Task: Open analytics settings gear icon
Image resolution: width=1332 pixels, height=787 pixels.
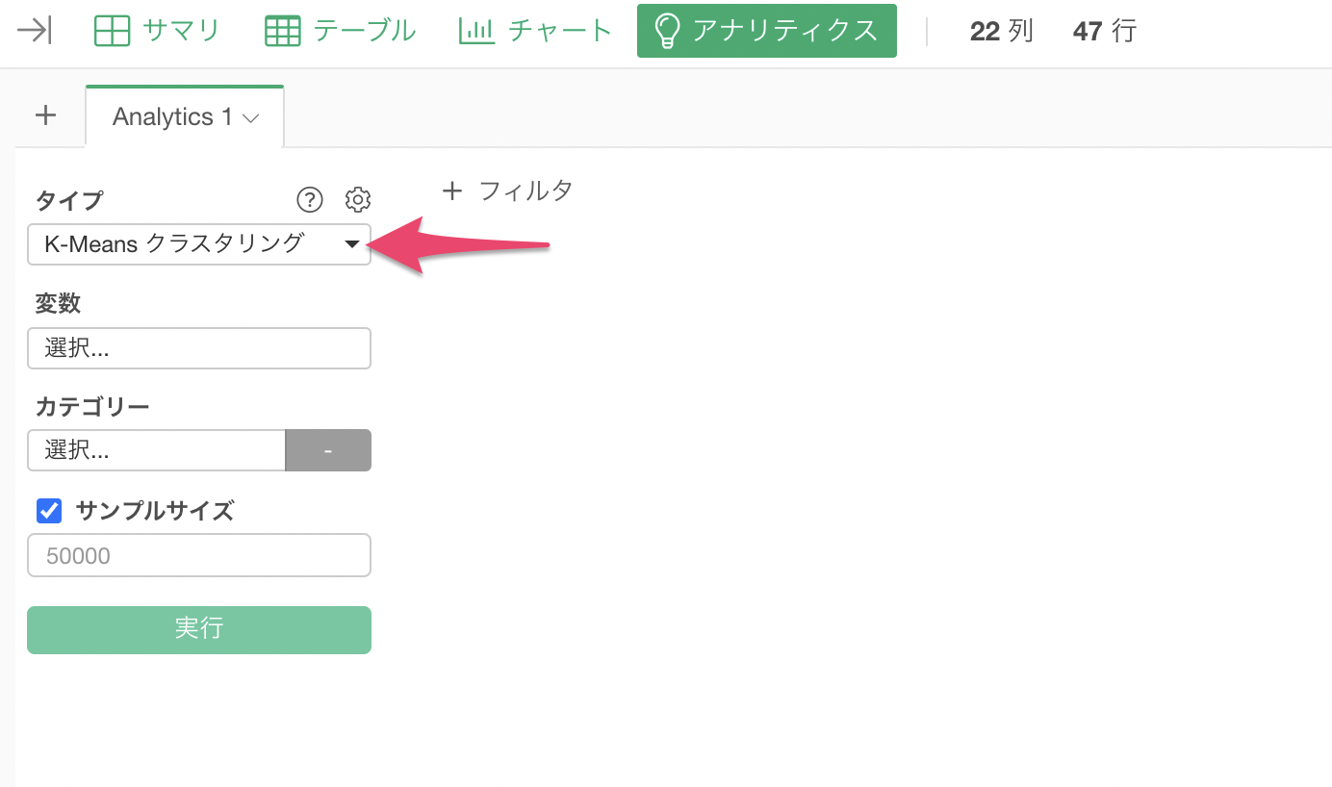Action: (x=358, y=200)
